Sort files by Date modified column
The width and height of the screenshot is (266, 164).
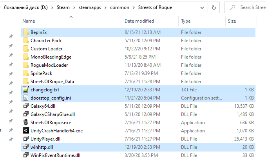pyautogui.click(x=139, y=21)
